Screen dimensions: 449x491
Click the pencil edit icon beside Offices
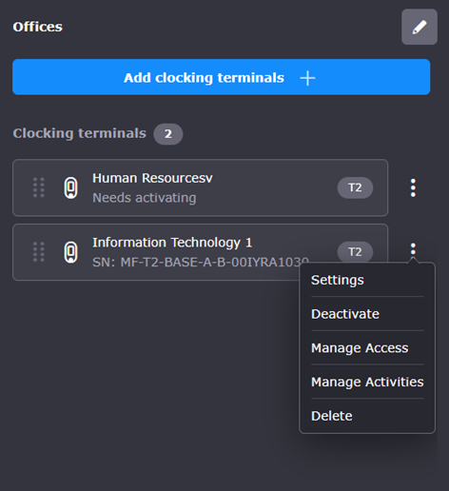(420, 27)
